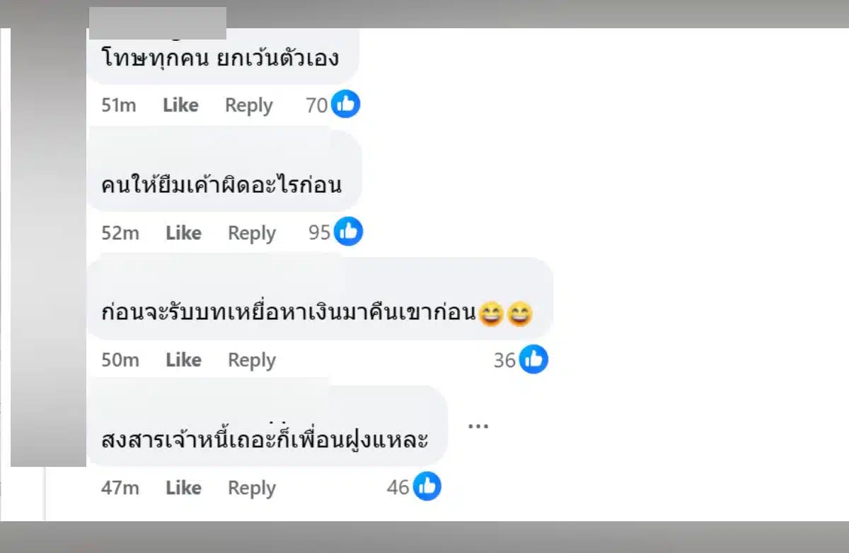
Task: Click the 51m timestamp on the first comment
Action: 117,105
